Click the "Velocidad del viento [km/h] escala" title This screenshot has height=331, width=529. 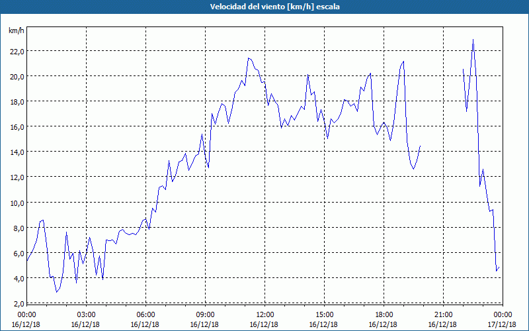point(274,7)
